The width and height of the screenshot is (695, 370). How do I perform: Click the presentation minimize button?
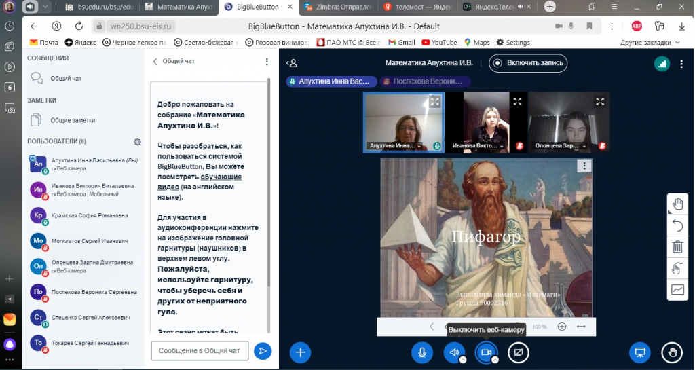[639, 352]
